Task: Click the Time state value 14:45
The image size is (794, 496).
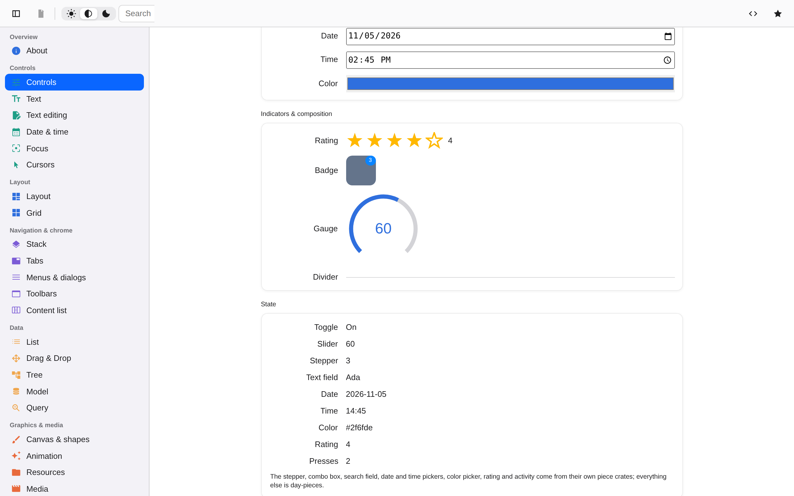Action: click(356, 411)
